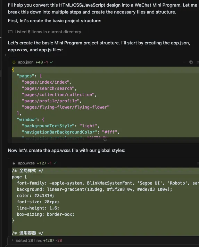Click the green checkmark next to app.wxss
The image size is (199, 247).
pyautogui.click(x=55, y=163)
